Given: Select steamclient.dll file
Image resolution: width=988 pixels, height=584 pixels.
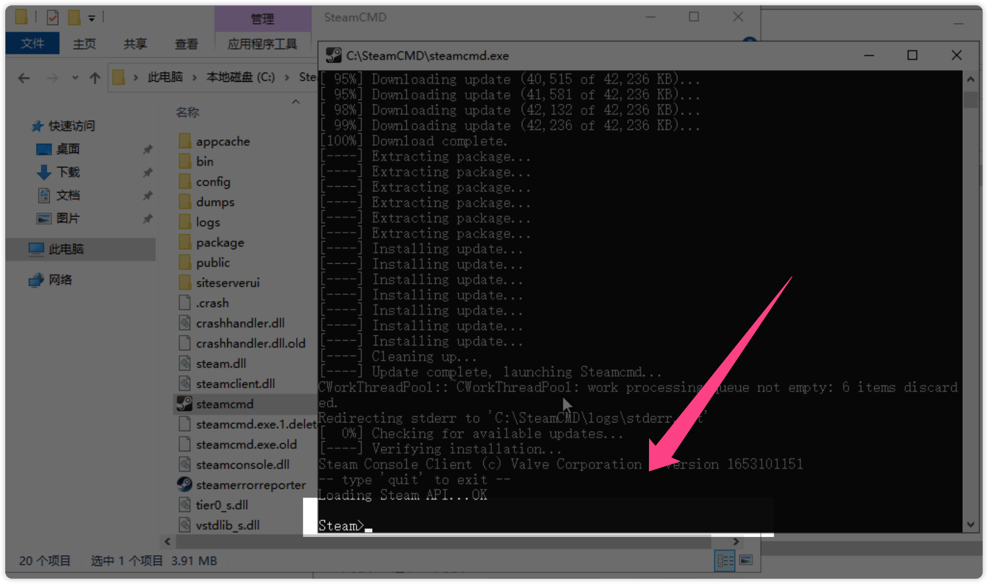Looking at the screenshot, I should pyautogui.click(x=235, y=384).
